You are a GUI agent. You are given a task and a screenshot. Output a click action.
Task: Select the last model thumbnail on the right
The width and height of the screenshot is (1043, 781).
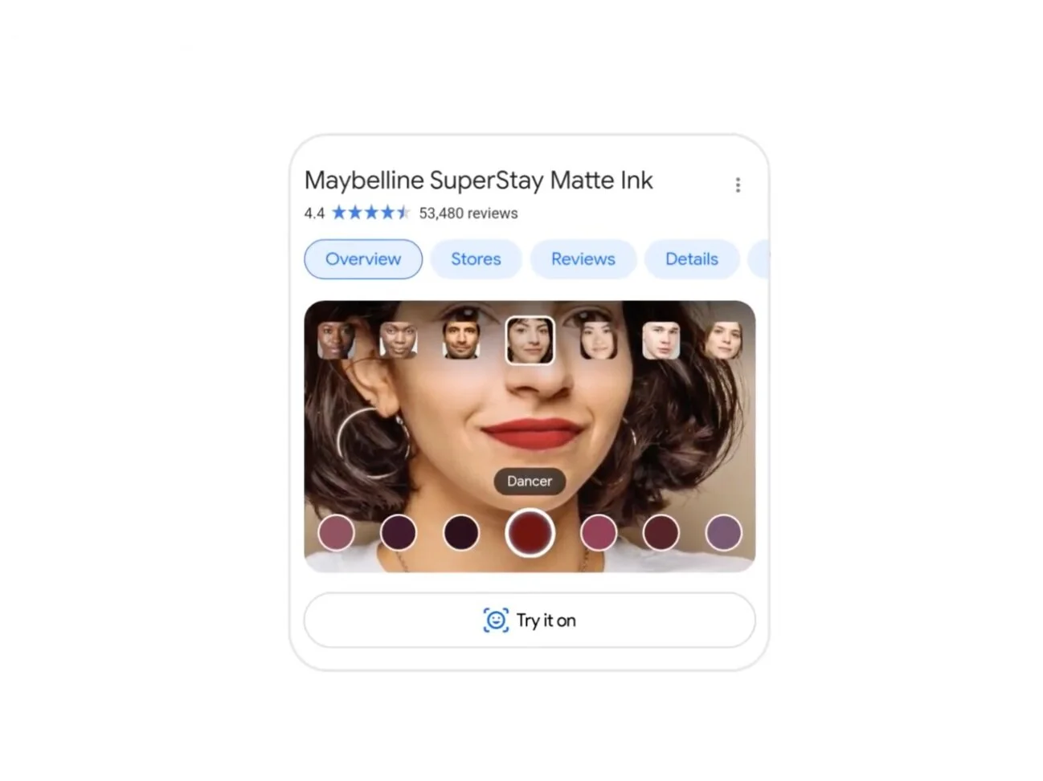point(723,340)
